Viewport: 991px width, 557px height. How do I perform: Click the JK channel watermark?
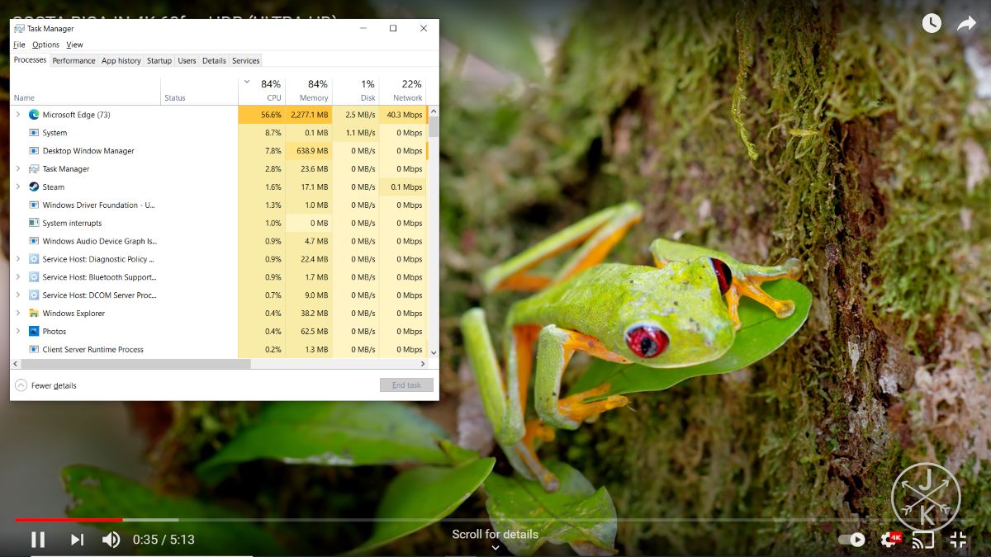coord(926,497)
